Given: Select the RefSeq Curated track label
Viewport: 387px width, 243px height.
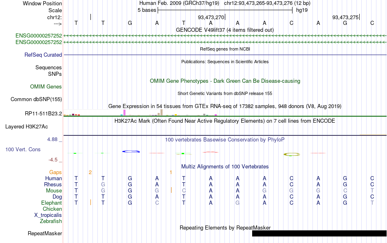Looking at the screenshot, I should tap(43, 55).
